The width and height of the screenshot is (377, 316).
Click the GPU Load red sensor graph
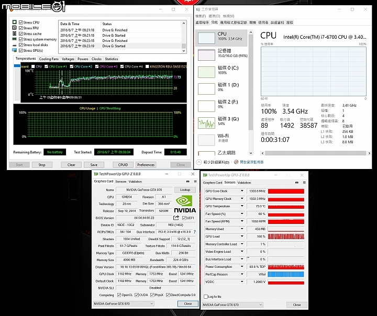286,236
